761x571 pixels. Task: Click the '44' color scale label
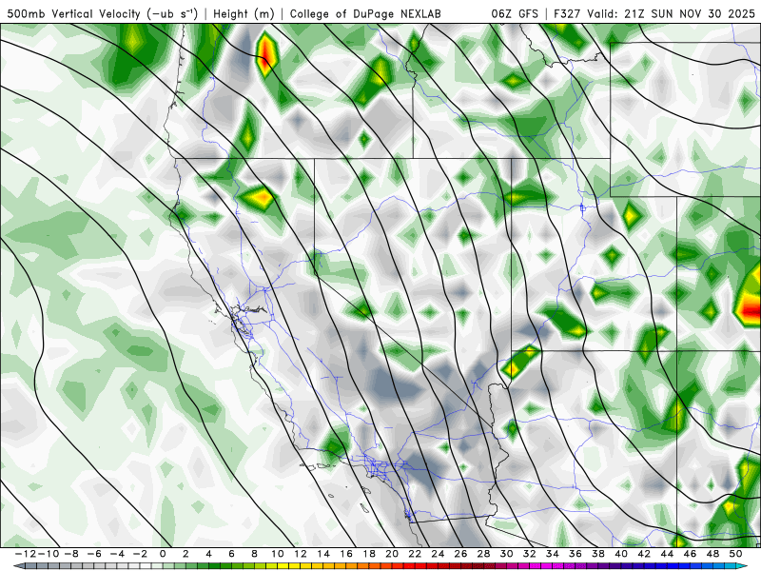[667, 554]
